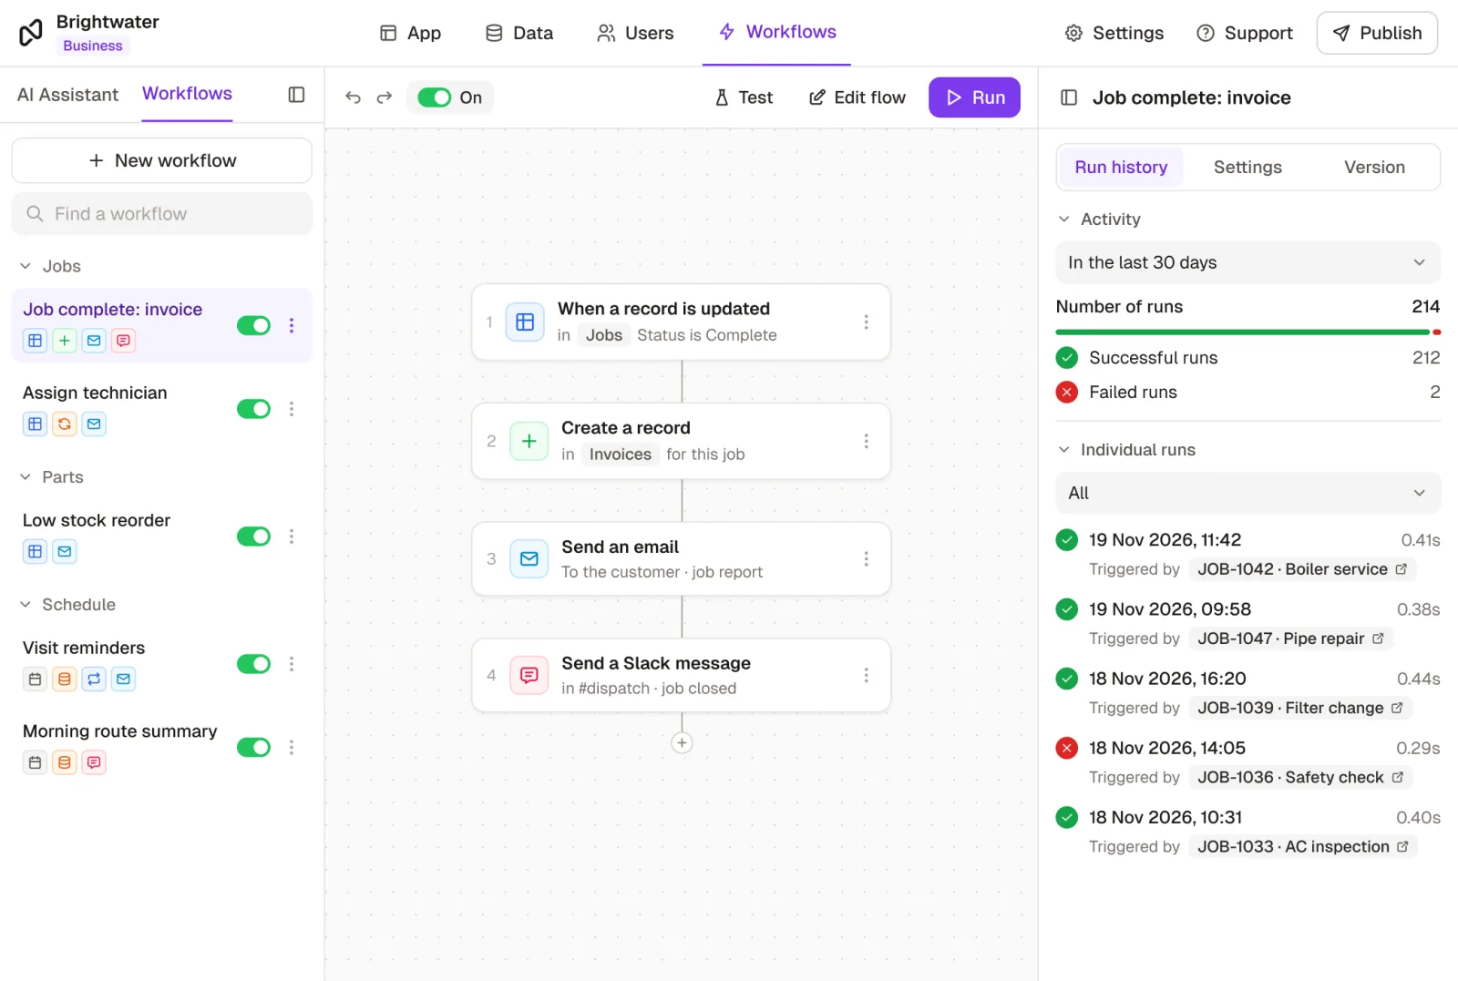Click the Publish button
The width and height of the screenshot is (1458, 981).
click(x=1377, y=33)
